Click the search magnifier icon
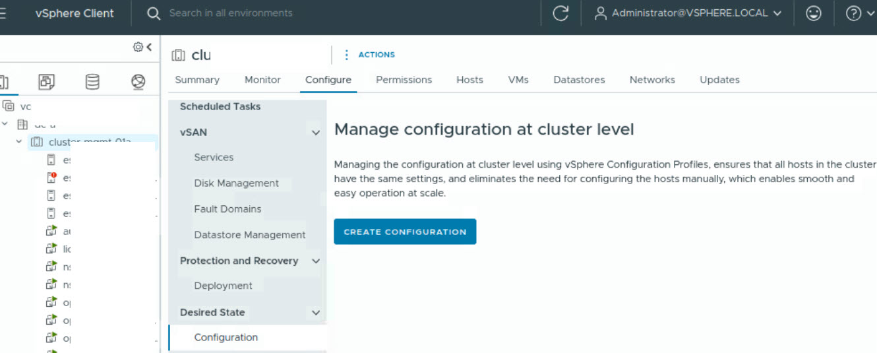Image resolution: width=877 pixels, height=353 pixels. [154, 13]
